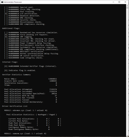Click the value 13868811
Screen dimensions: 129x137
point(53,79)
